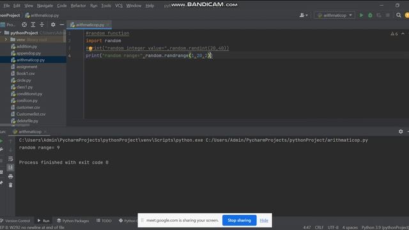Open the Project view selector

[x=8, y=24]
